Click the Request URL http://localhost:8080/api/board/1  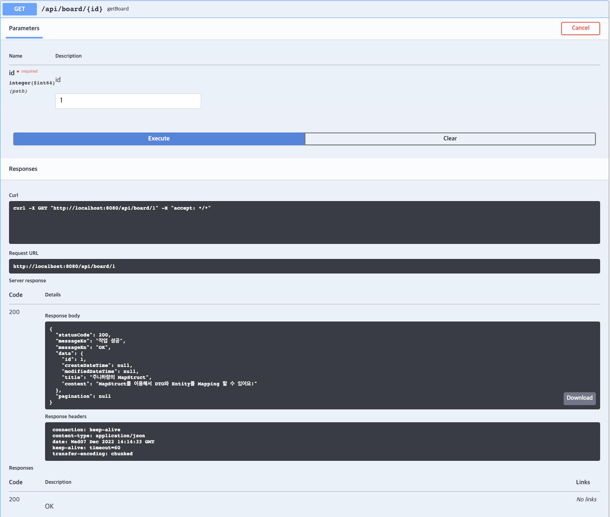(64, 267)
